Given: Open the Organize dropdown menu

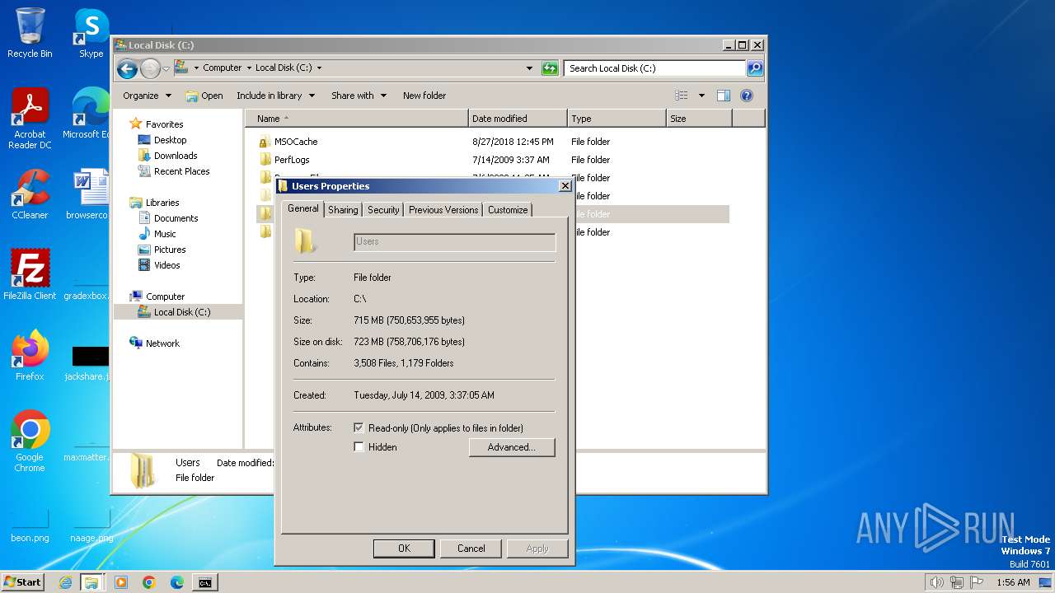Looking at the screenshot, I should point(147,96).
